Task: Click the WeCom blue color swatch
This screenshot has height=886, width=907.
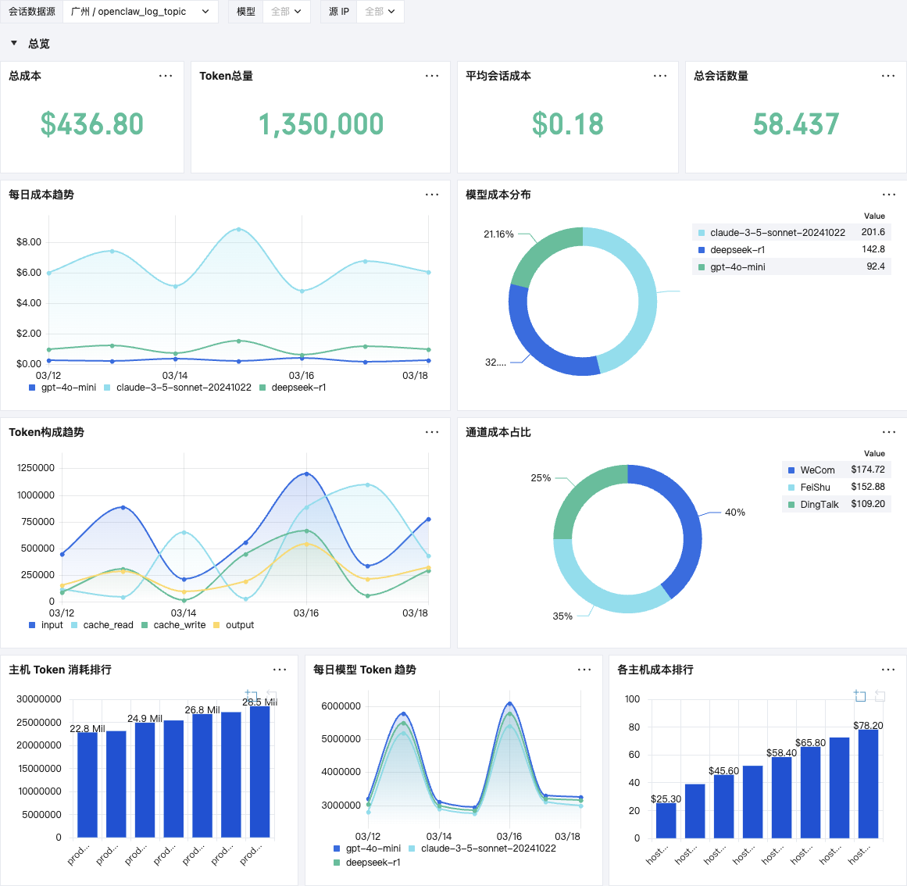Action: [x=791, y=470]
